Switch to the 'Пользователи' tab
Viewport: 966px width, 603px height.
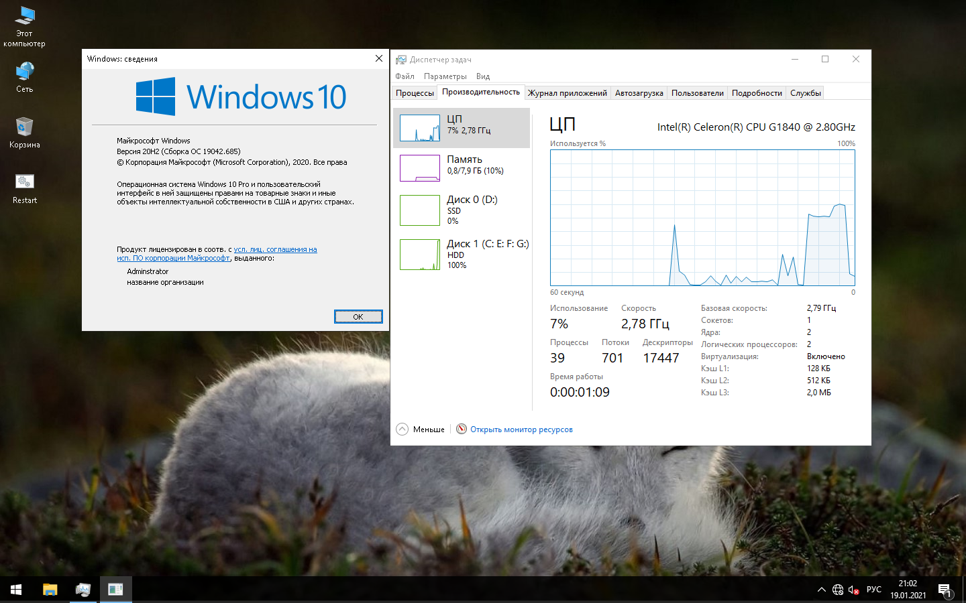coord(698,93)
